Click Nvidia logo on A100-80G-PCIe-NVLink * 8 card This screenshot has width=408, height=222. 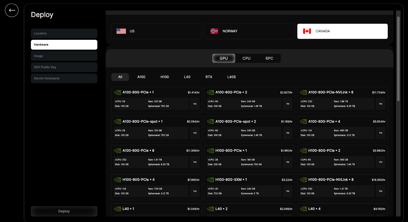(x=303, y=92)
